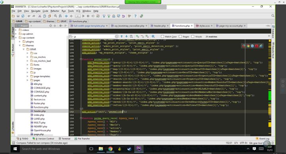Screen dimensions: 286x154
Task: Clear the find bar search text
Action: [116, 37]
